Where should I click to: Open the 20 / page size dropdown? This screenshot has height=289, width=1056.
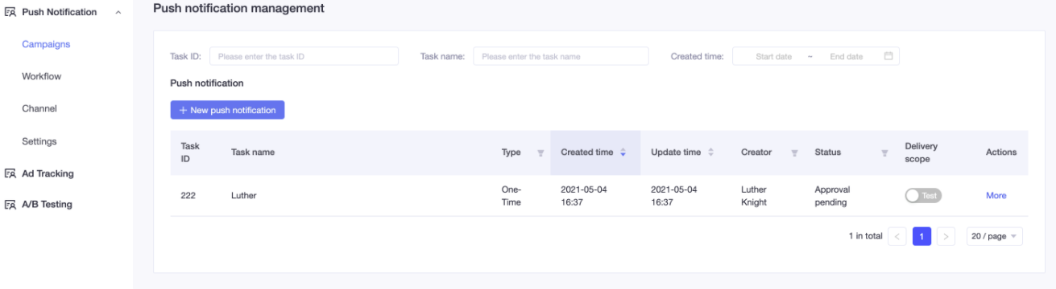pos(995,237)
